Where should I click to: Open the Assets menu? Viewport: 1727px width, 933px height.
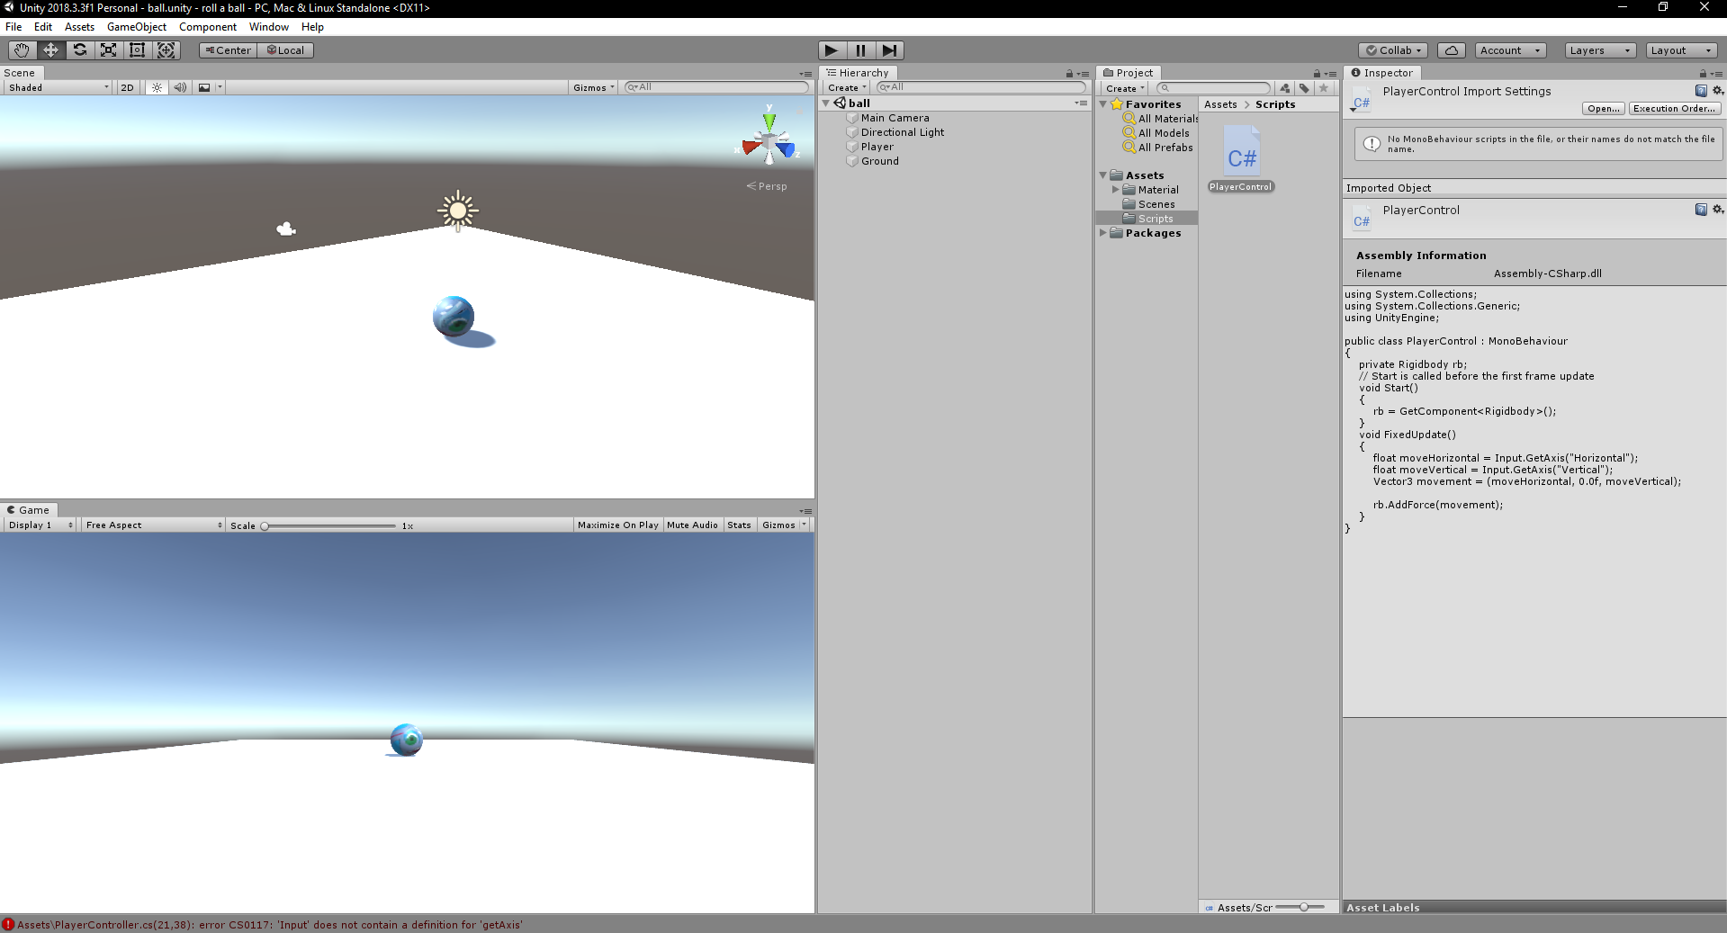tap(79, 27)
